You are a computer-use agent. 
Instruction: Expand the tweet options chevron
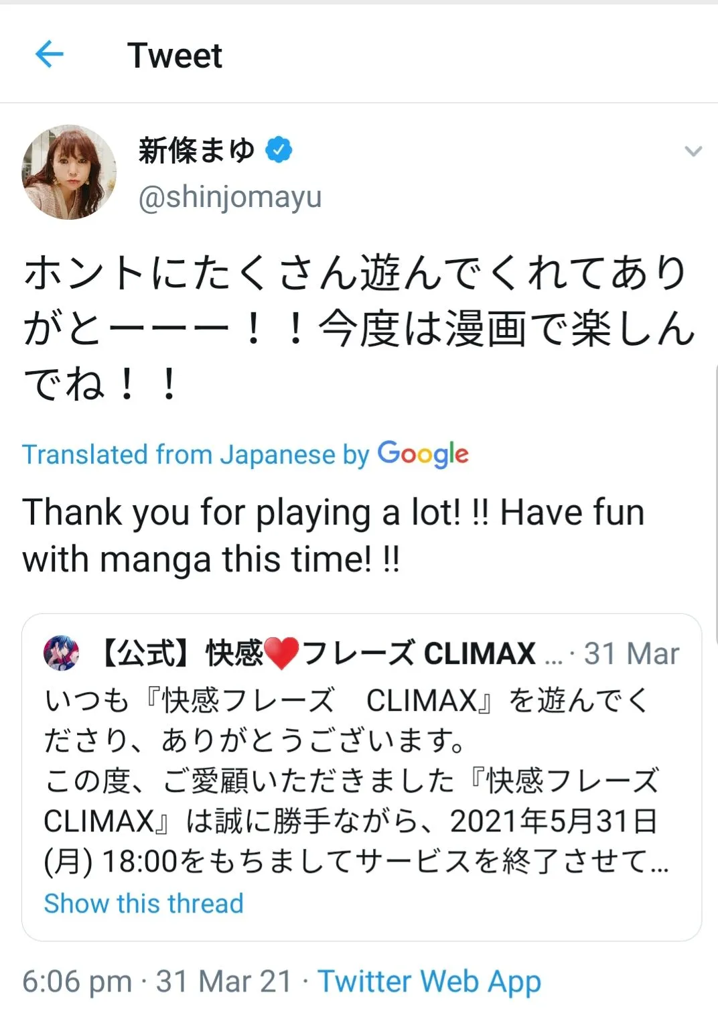(693, 151)
